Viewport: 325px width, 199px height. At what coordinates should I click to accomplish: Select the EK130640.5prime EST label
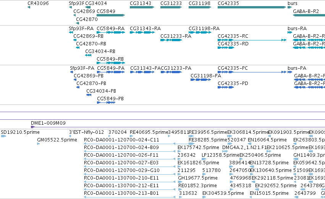pos(271,170)
